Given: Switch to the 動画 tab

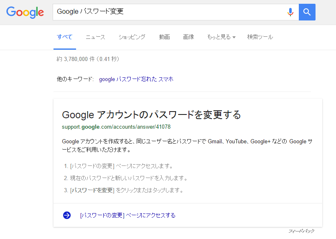Looking at the screenshot, I should click(164, 37).
